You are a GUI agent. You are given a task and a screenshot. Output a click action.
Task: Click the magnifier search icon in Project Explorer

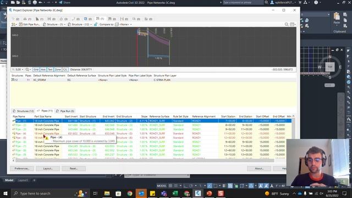(287, 24)
